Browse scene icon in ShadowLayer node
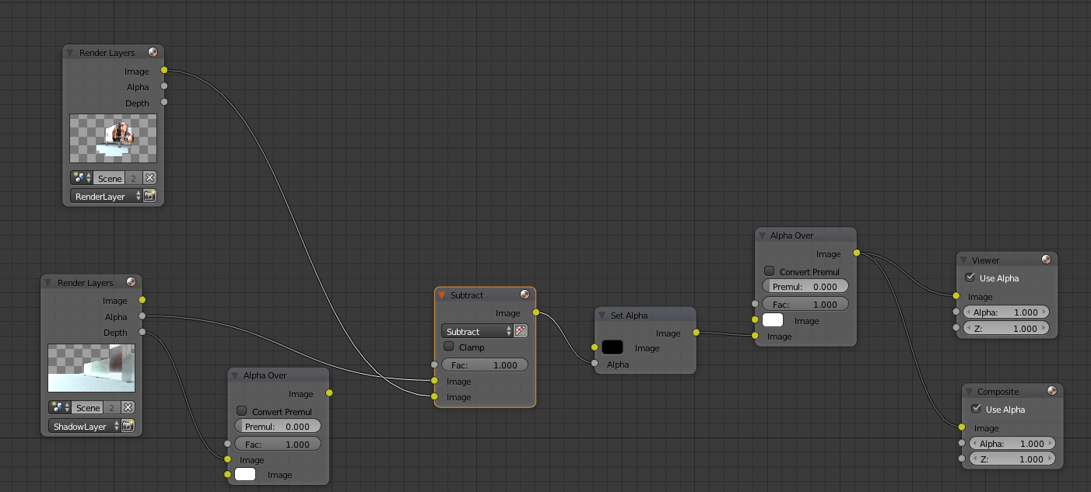 click(x=59, y=407)
